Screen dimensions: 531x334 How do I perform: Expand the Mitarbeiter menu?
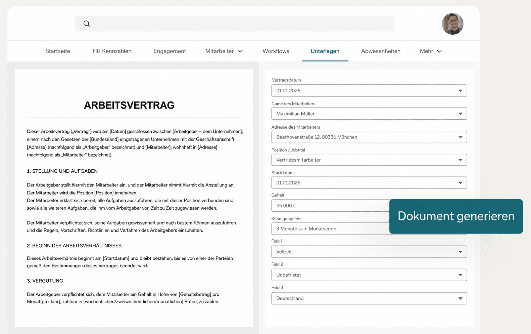[224, 51]
